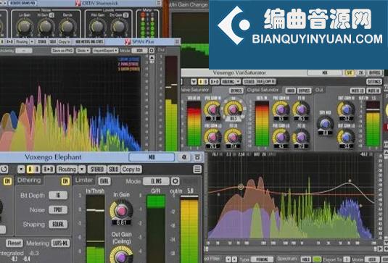Screen dimensions: 388x263
Task: Open the SPAN Plus Routing menu
Action: [x=22, y=42]
